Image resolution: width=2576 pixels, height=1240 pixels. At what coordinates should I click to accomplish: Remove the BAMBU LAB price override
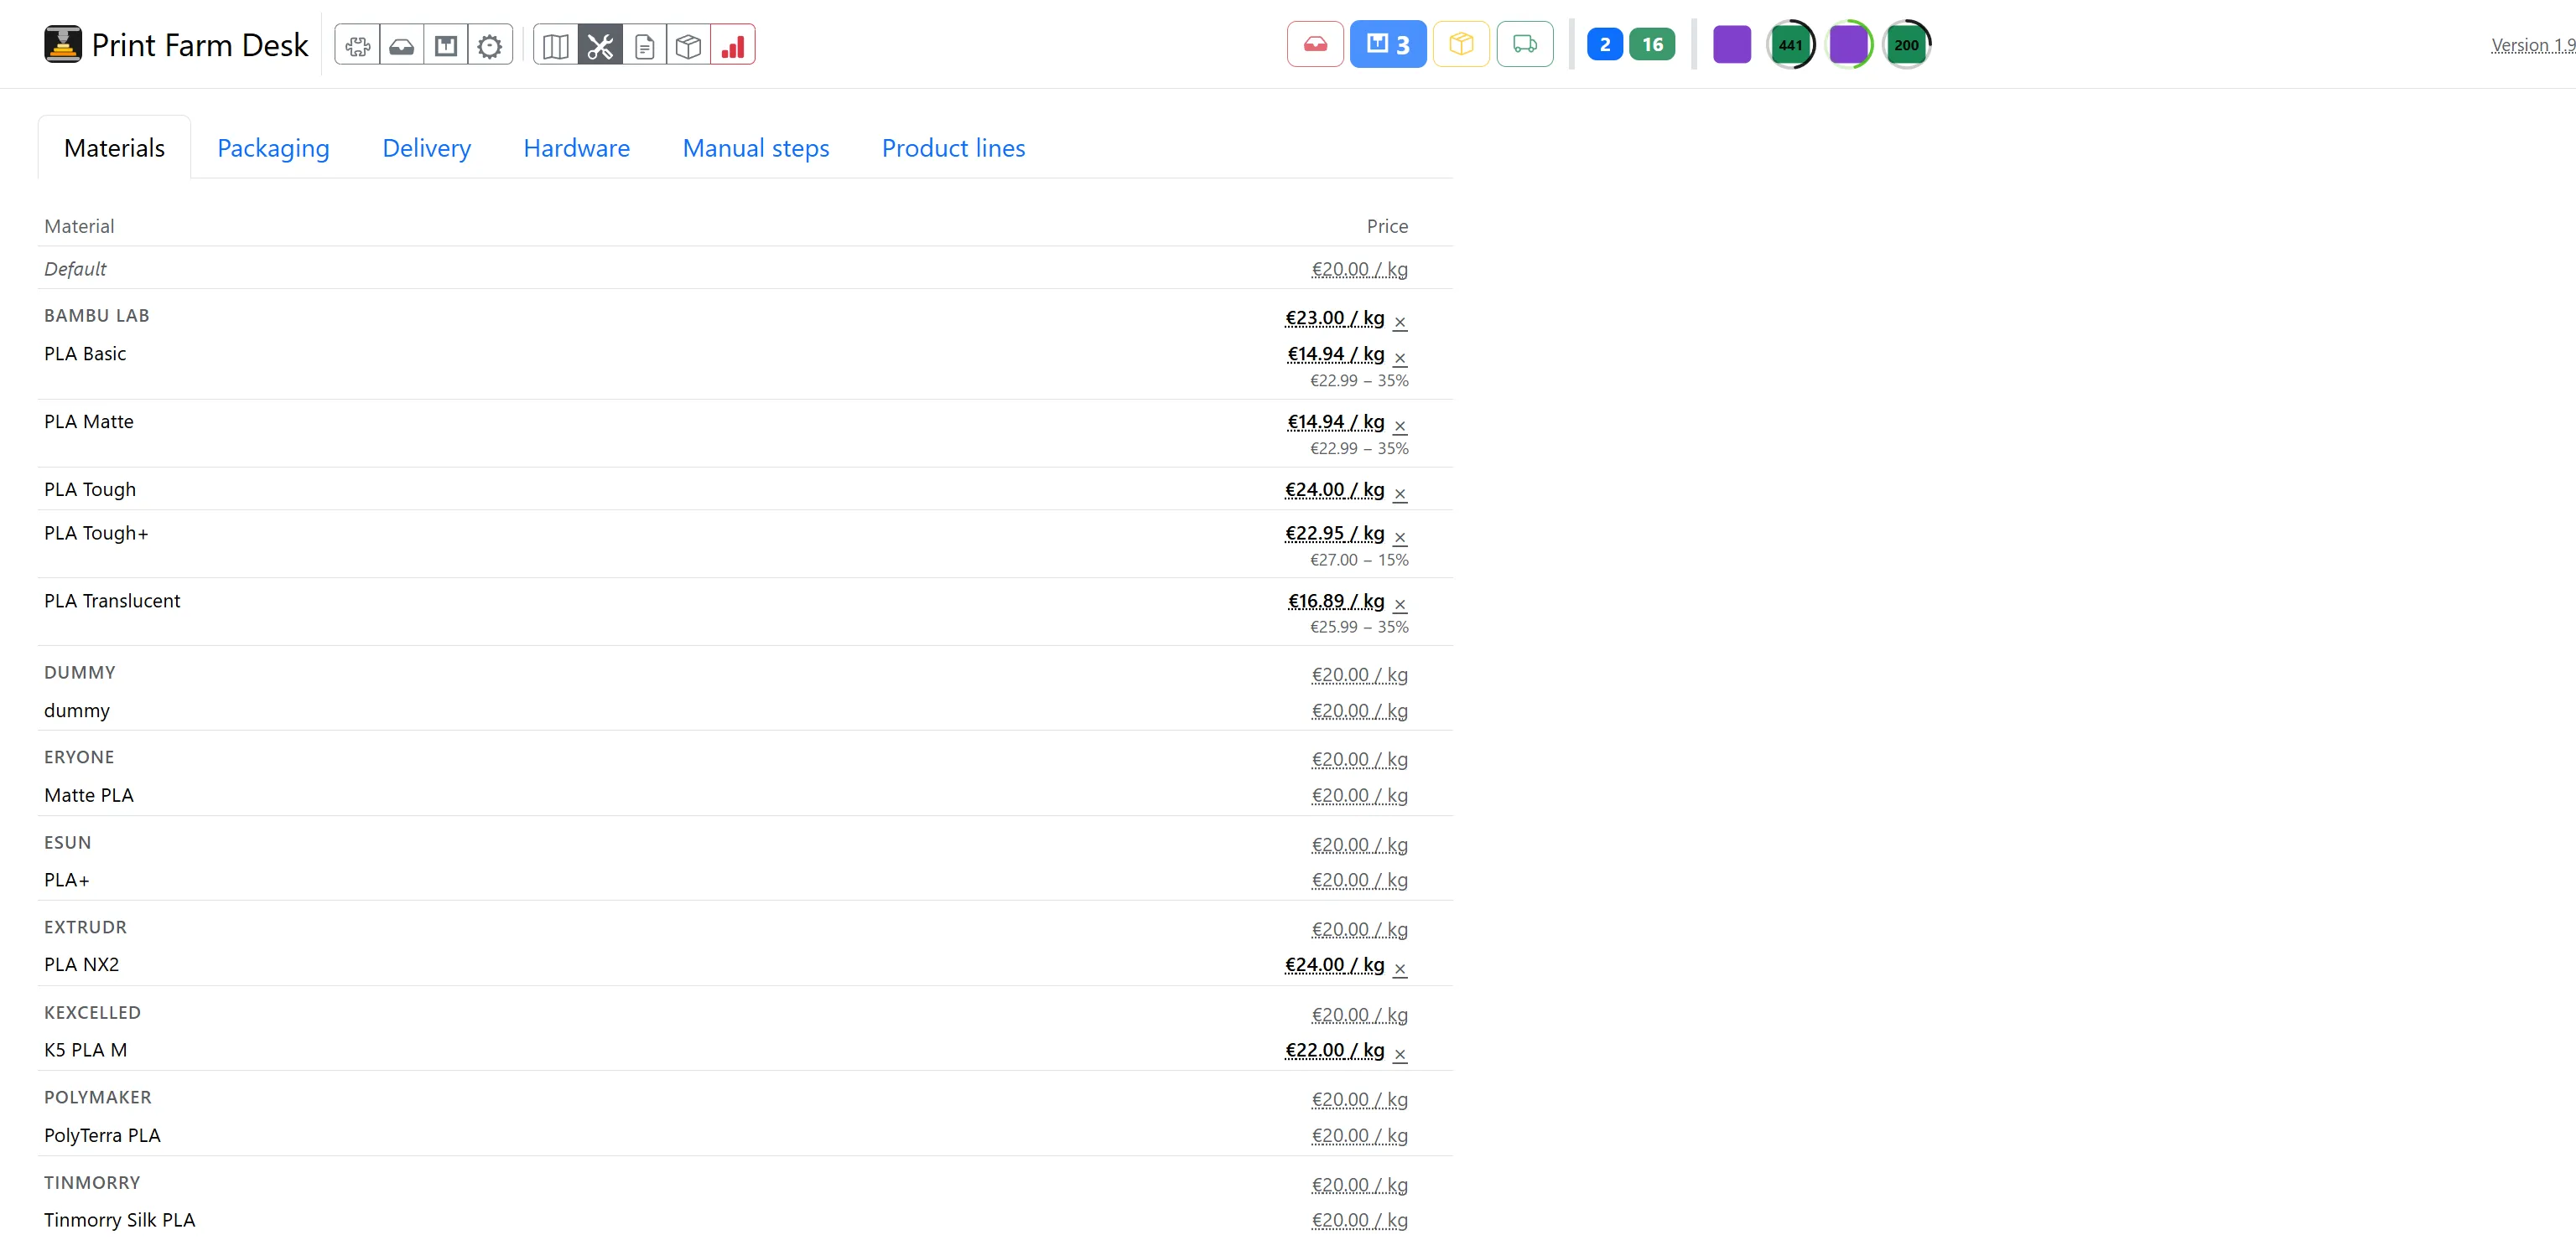[x=1400, y=322]
